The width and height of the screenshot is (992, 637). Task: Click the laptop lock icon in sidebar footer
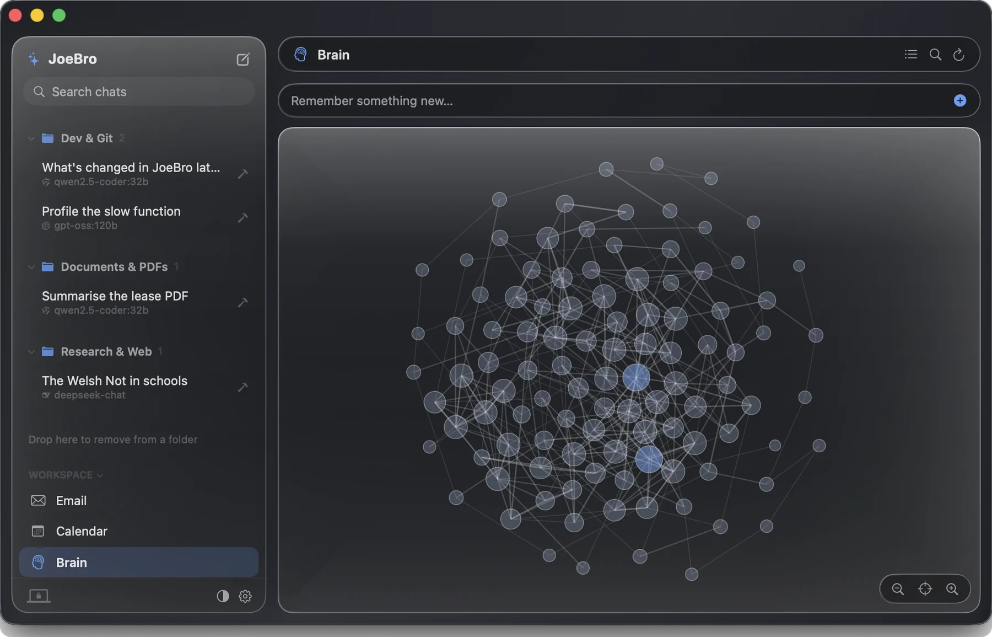[39, 596]
